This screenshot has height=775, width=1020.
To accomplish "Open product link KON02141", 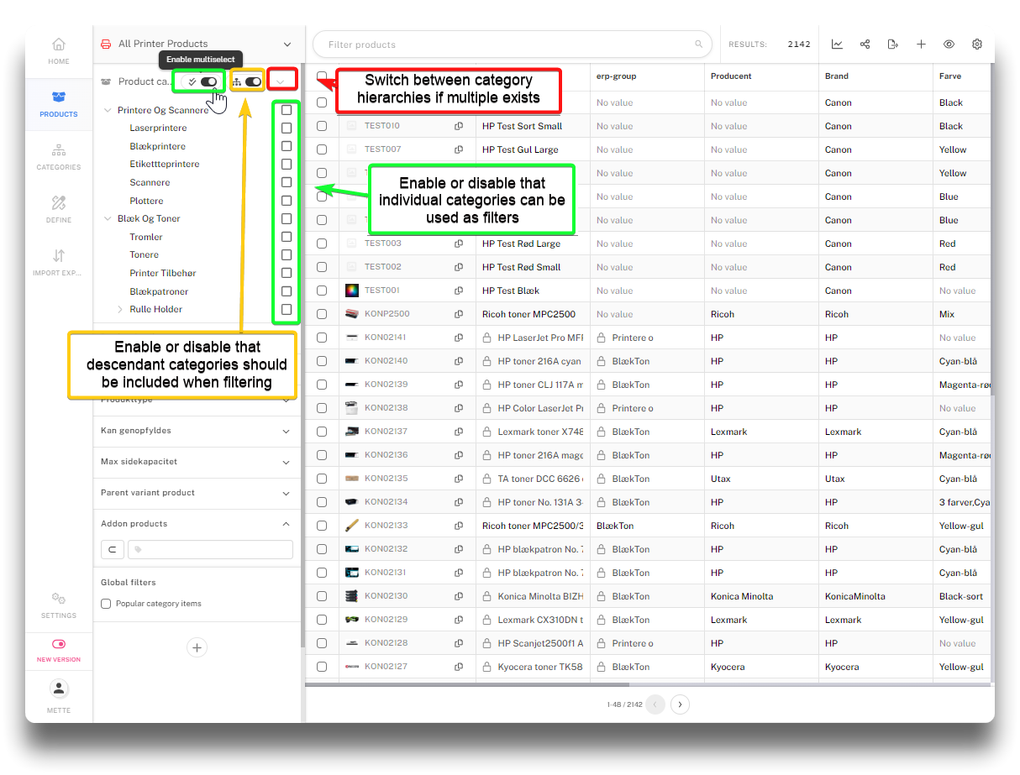I will click(385, 338).
